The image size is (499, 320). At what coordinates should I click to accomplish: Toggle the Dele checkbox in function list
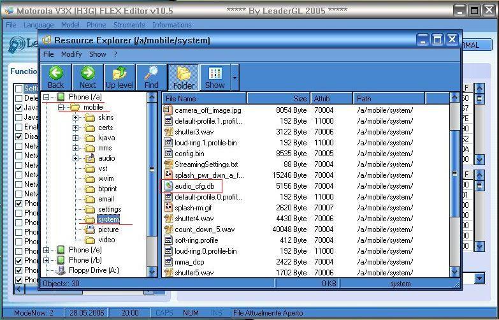(18, 98)
